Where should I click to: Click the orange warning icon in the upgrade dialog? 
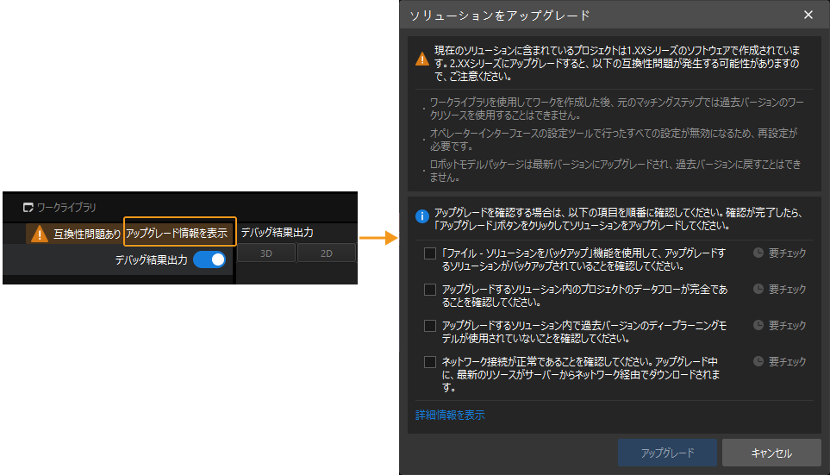coord(421,59)
